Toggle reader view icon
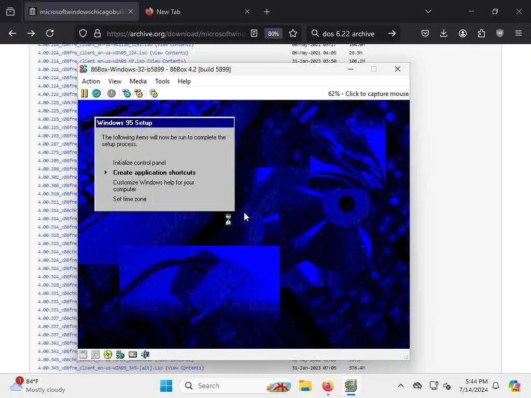This screenshot has height=398, width=531. pyautogui.click(x=254, y=33)
